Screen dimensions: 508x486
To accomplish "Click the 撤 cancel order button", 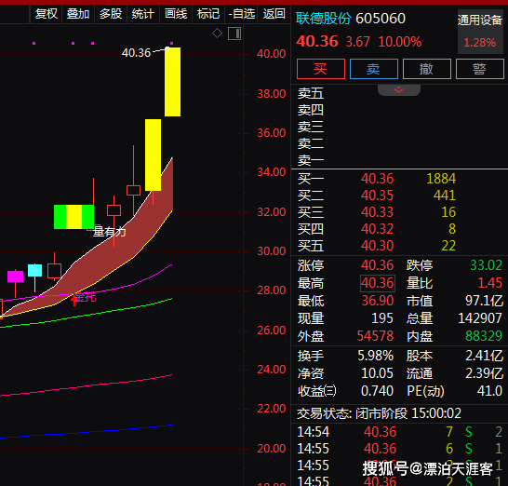I will pyautogui.click(x=427, y=69).
